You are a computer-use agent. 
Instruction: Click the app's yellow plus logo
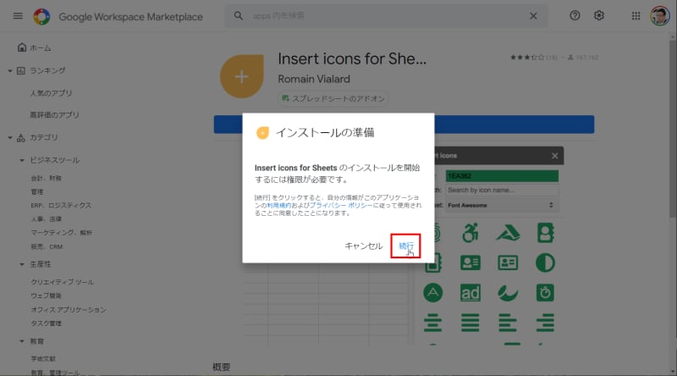242,76
